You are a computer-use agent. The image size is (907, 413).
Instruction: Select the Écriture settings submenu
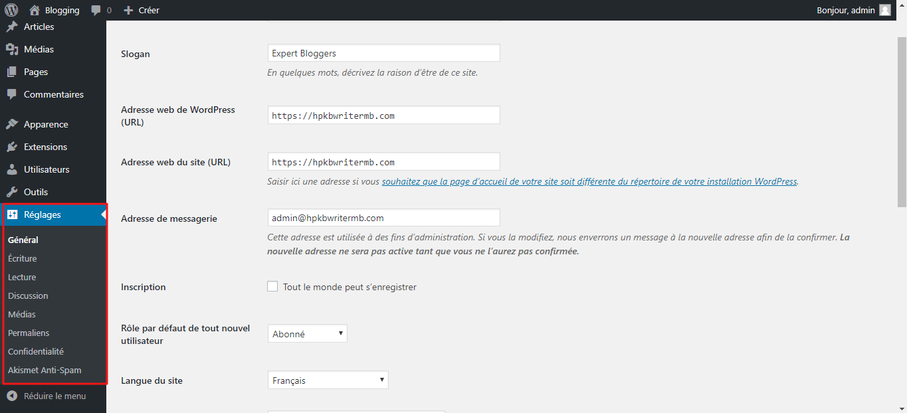[x=23, y=258]
